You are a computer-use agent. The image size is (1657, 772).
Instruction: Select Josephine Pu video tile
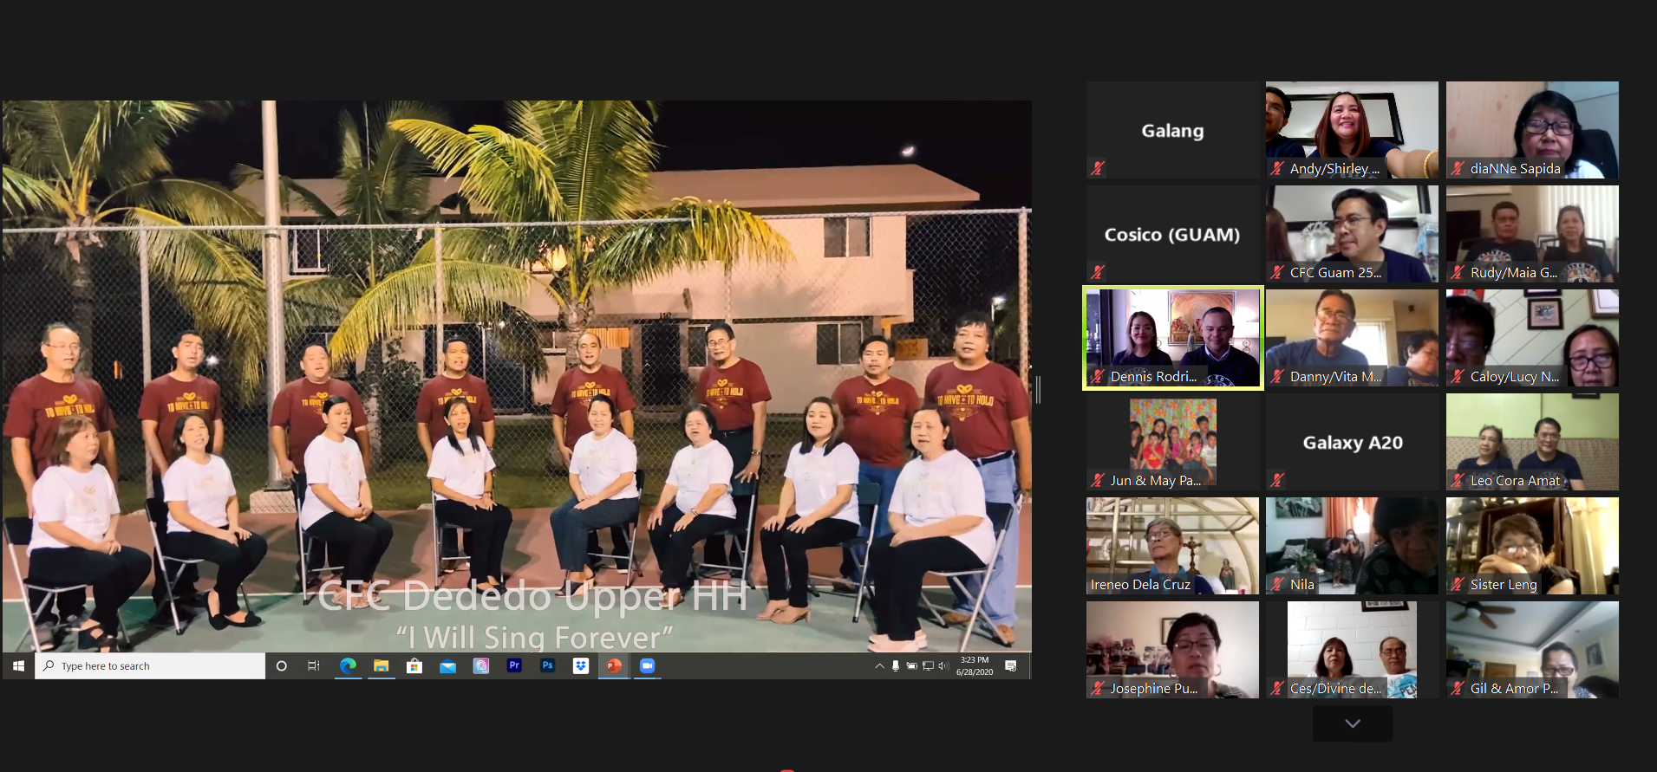coord(1172,650)
